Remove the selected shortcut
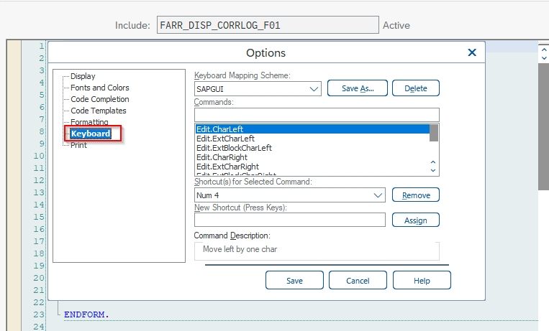The height and width of the screenshot is (331, 549). point(416,195)
